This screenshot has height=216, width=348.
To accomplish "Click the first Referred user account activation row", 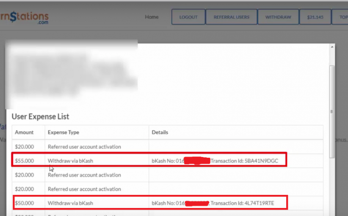I will coord(84,147).
